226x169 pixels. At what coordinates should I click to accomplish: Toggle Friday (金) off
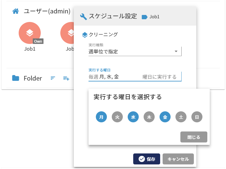click(165, 117)
